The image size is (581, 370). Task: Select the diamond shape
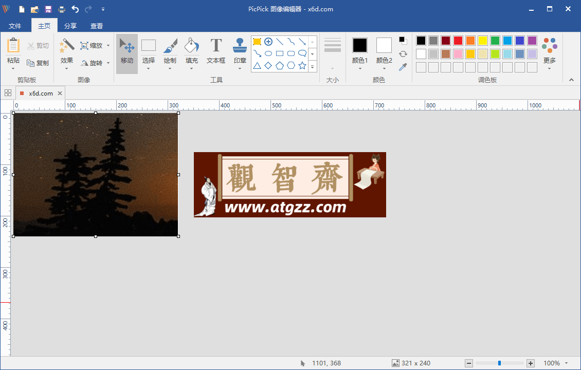point(268,66)
